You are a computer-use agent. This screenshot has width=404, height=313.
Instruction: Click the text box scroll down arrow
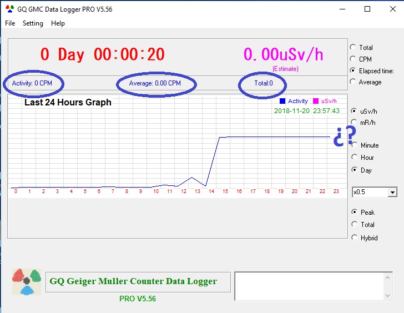tap(387, 295)
